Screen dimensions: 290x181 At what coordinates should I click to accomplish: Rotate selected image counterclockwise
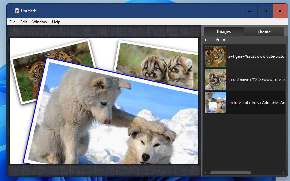(x=218, y=40)
